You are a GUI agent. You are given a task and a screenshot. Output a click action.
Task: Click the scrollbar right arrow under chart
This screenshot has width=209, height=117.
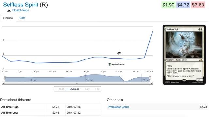[x=151, y=83]
